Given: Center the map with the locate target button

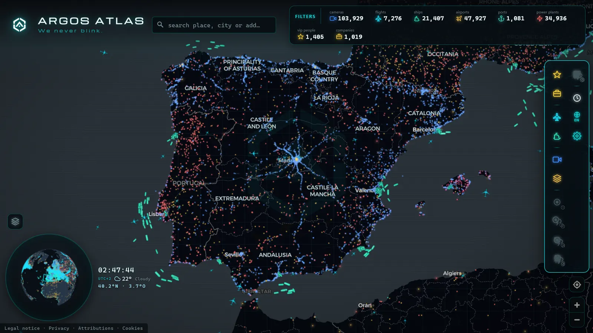Looking at the screenshot, I should click(577, 285).
